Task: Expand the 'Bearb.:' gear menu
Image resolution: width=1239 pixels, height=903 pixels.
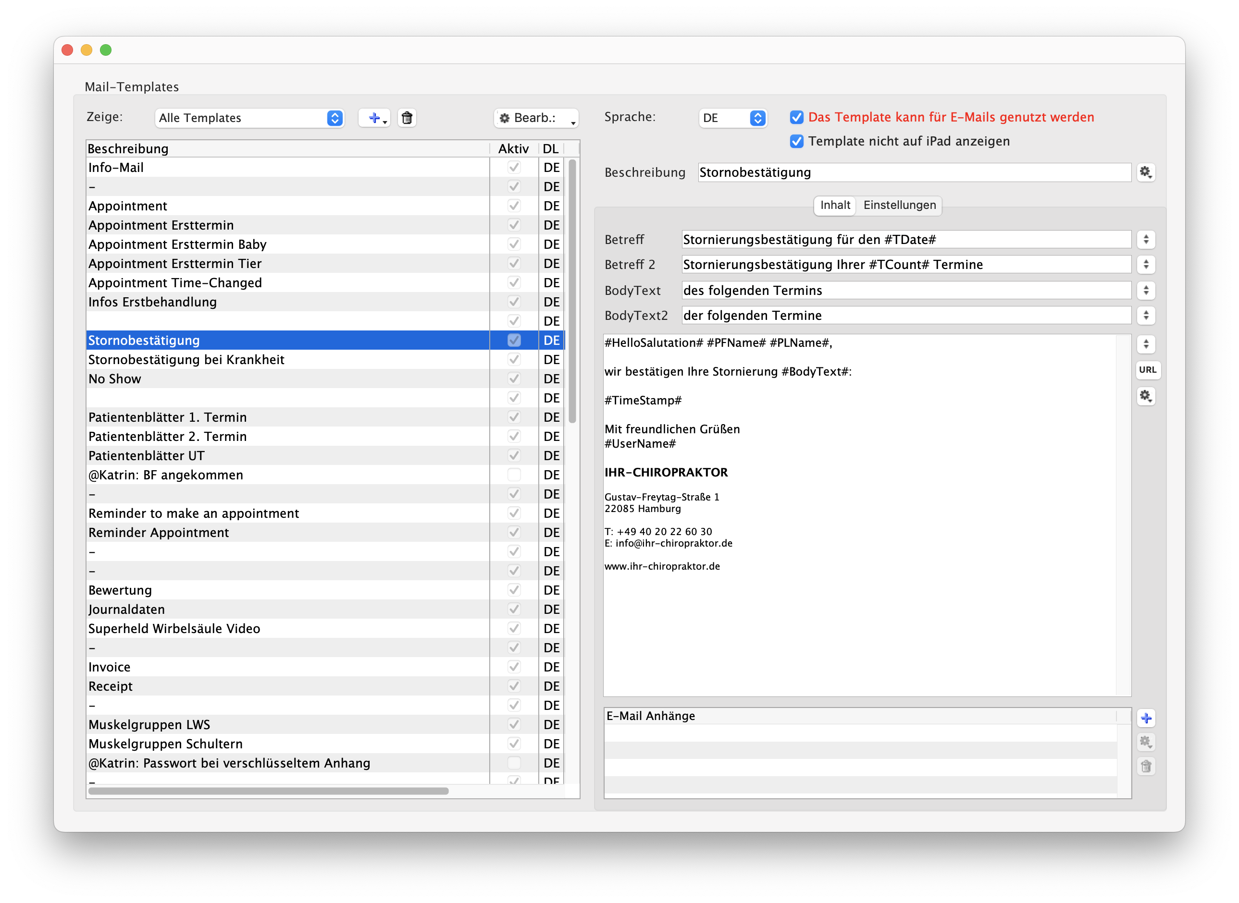Action: (x=536, y=118)
